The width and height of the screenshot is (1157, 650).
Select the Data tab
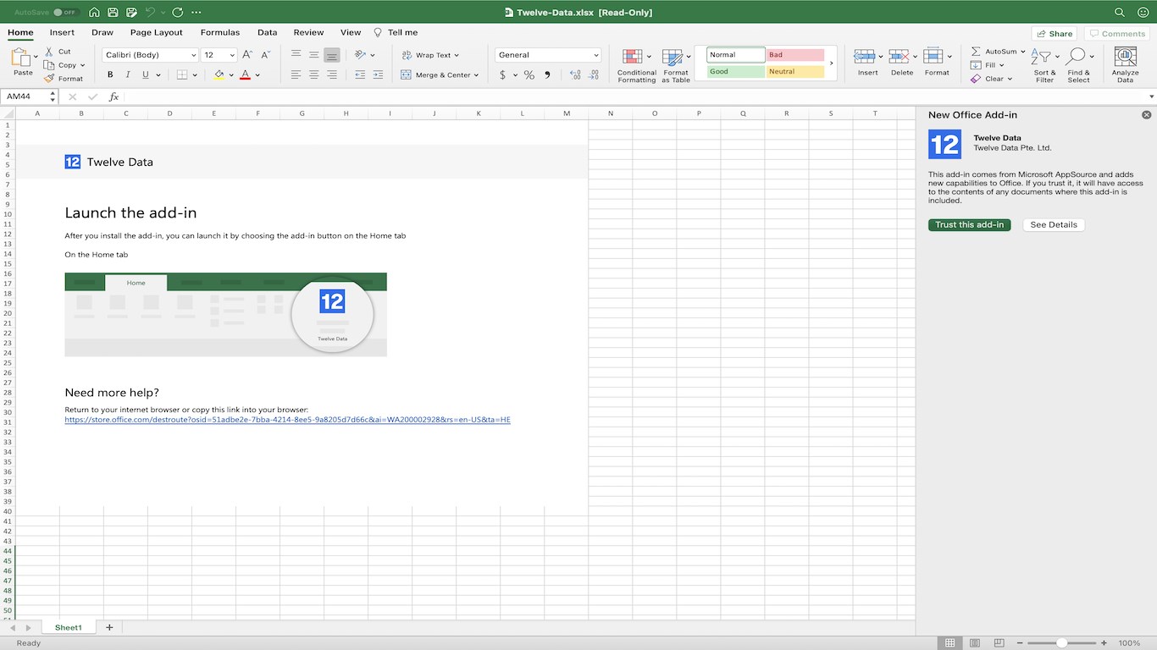268,32
